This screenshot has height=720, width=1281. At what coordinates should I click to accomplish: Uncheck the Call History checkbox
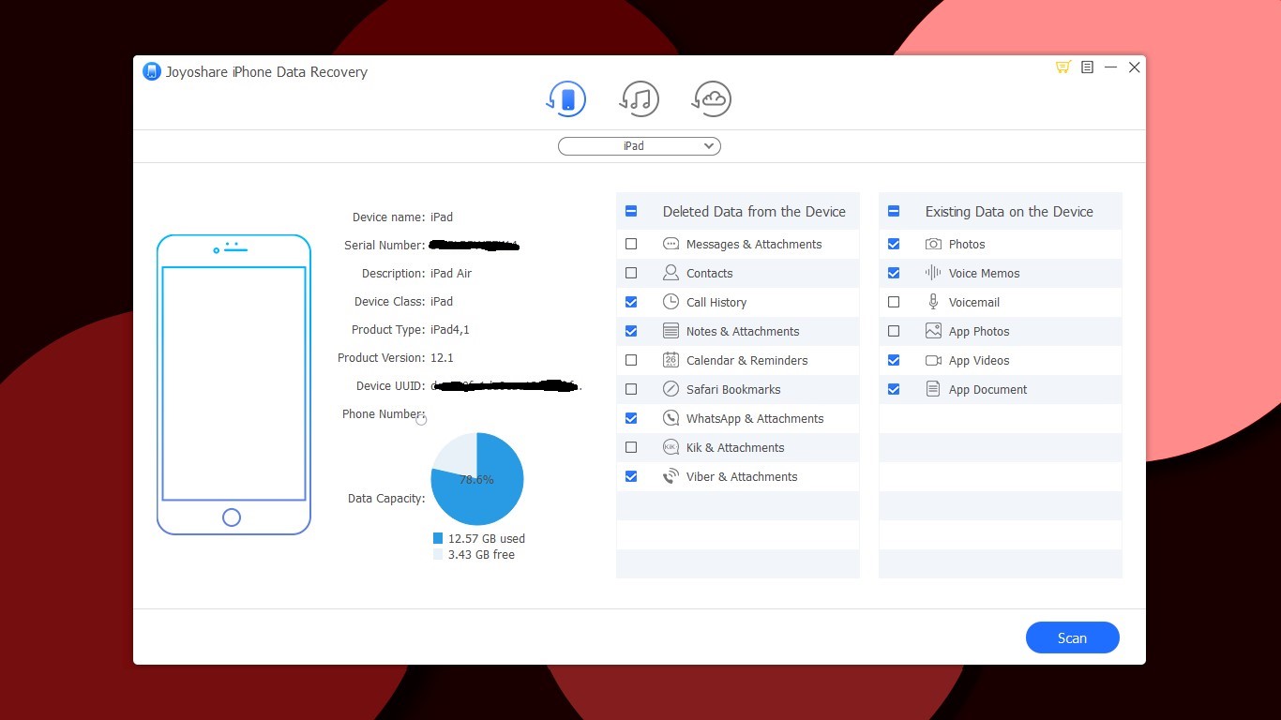(x=631, y=302)
